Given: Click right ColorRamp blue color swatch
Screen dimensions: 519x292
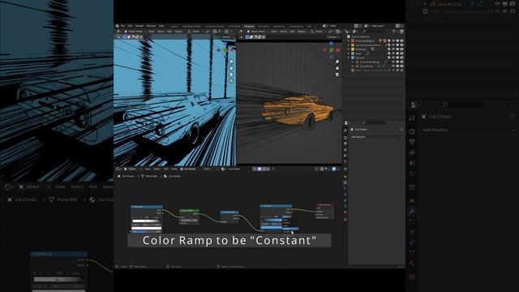Looking at the screenshot, I should tap(271, 227).
